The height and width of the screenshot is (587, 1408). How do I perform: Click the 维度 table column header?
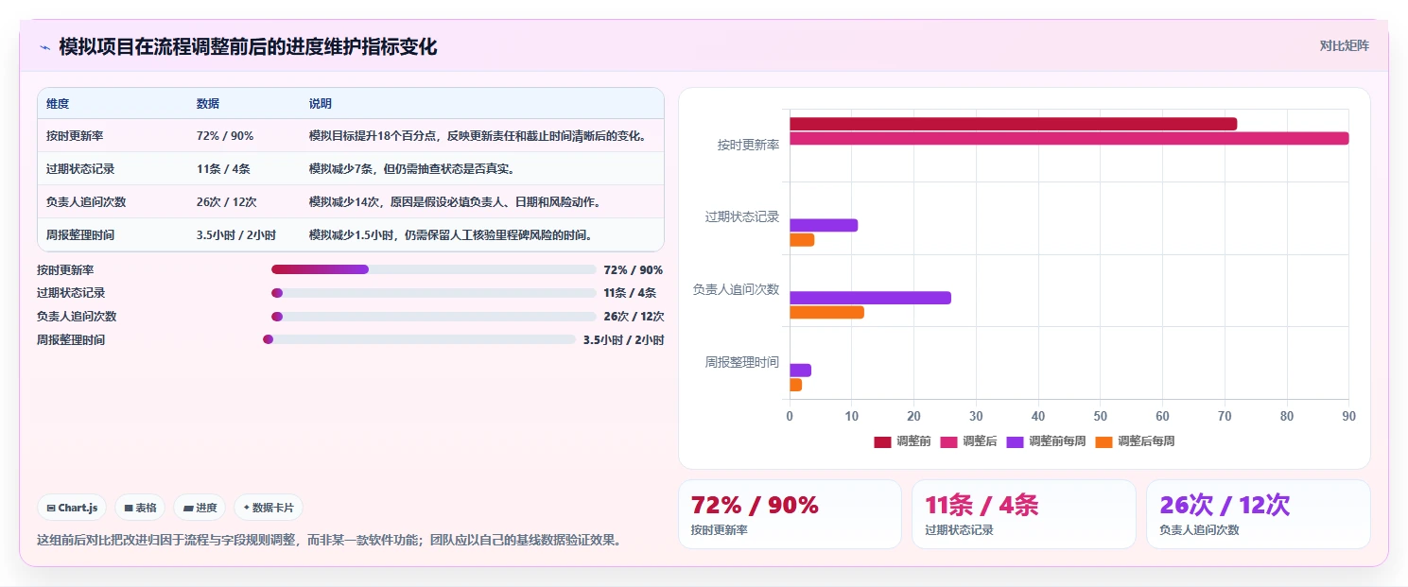[58, 104]
